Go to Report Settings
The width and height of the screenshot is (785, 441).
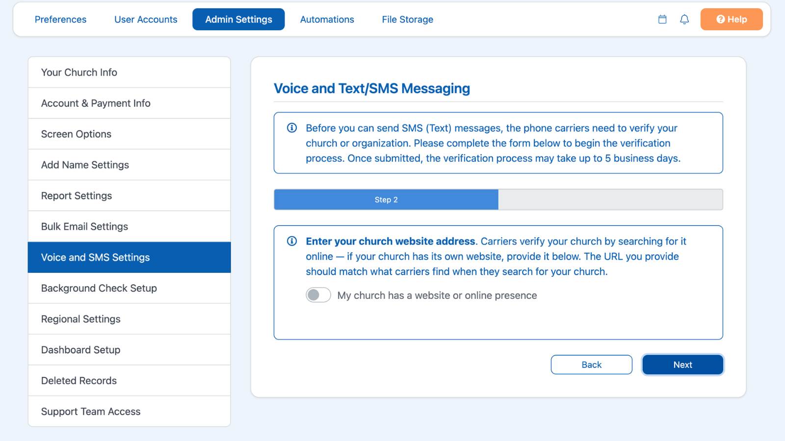(x=129, y=196)
